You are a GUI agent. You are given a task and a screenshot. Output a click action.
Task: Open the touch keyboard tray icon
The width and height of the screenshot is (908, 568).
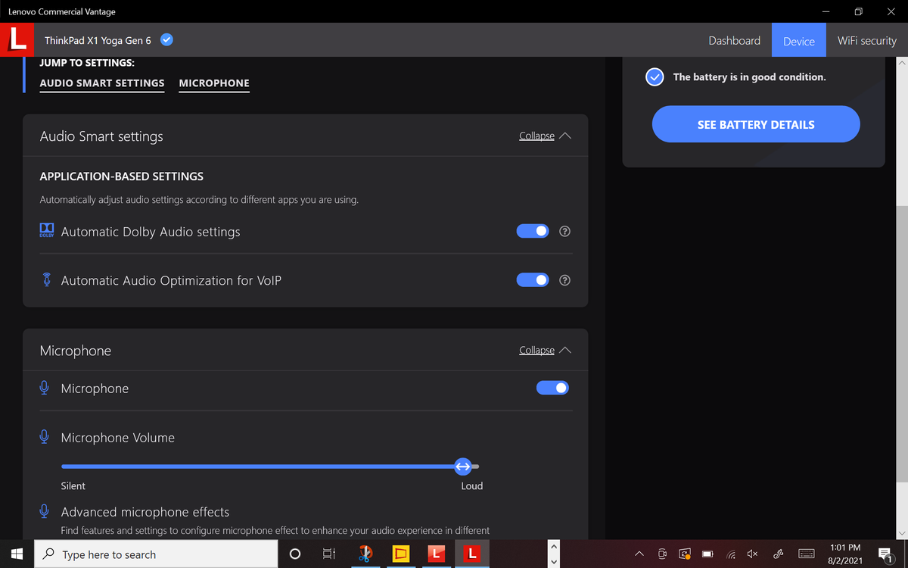pyautogui.click(x=807, y=554)
